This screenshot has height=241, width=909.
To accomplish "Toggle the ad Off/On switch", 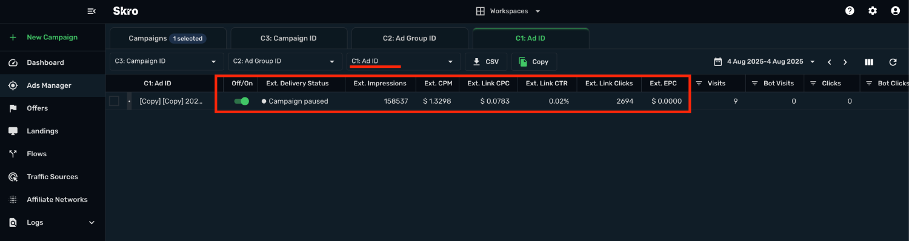I will click(242, 101).
